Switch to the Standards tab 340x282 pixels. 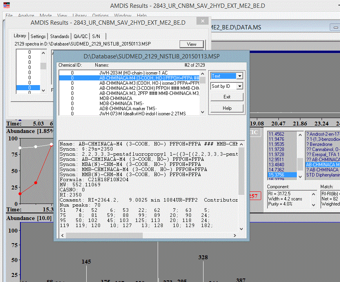(60, 36)
